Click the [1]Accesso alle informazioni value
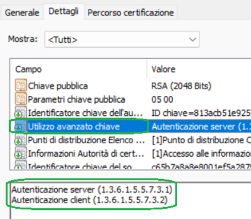Screen dimensions: 251x219 coord(201,154)
